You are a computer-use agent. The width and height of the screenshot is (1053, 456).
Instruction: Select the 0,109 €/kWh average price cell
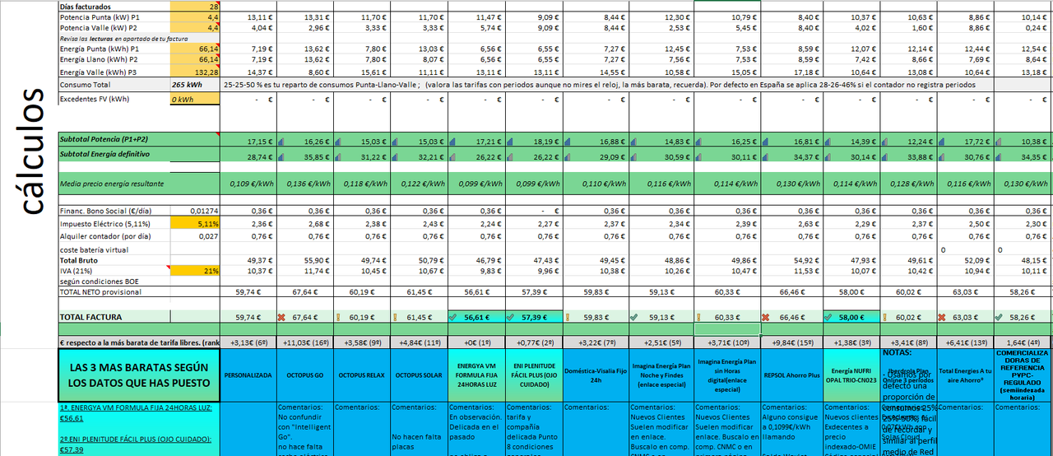click(x=248, y=183)
